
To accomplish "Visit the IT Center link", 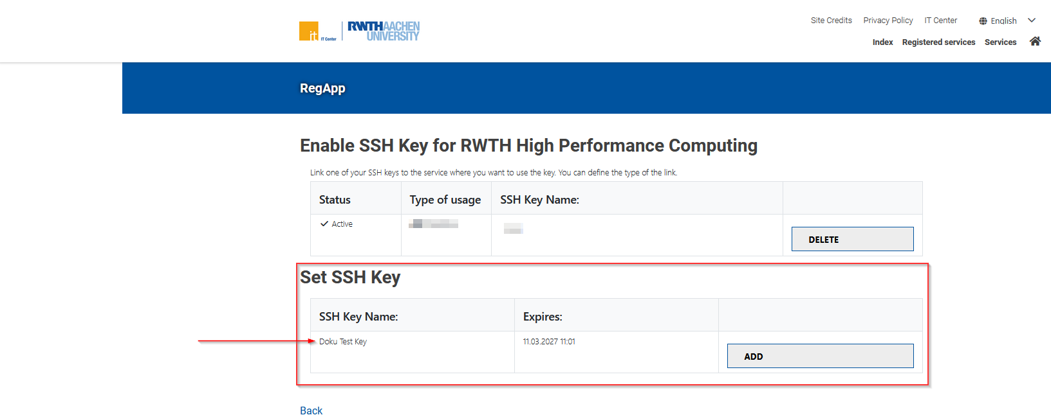I will coord(940,21).
